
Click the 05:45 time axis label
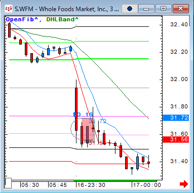point(58,185)
